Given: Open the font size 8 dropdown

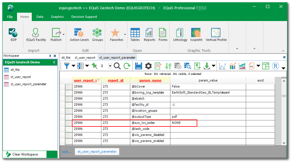Looking at the screenshot, I should point(110,66).
